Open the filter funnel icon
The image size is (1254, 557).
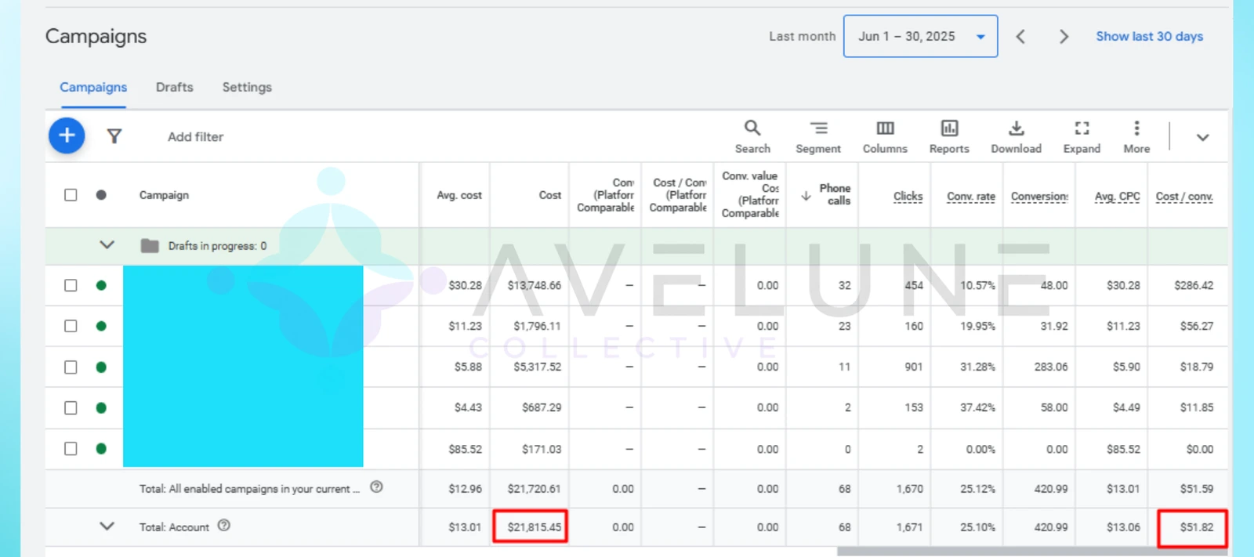tap(114, 136)
